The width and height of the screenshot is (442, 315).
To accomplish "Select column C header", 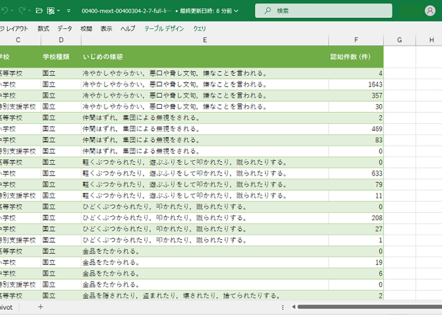I will (x=18, y=40).
